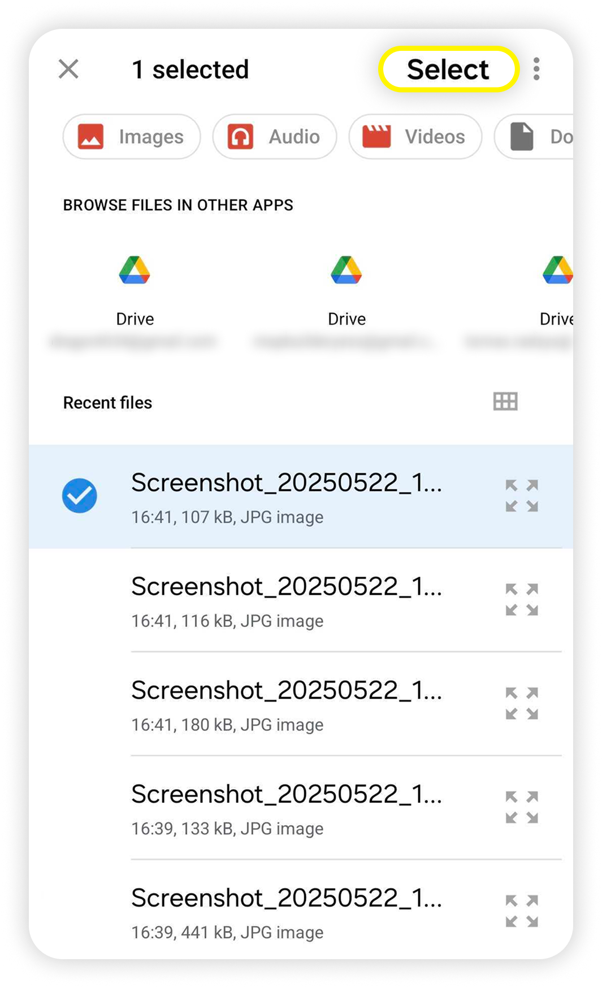Open the three-dot overflow menu
The height and width of the screenshot is (988, 602).
coord(536,69)
